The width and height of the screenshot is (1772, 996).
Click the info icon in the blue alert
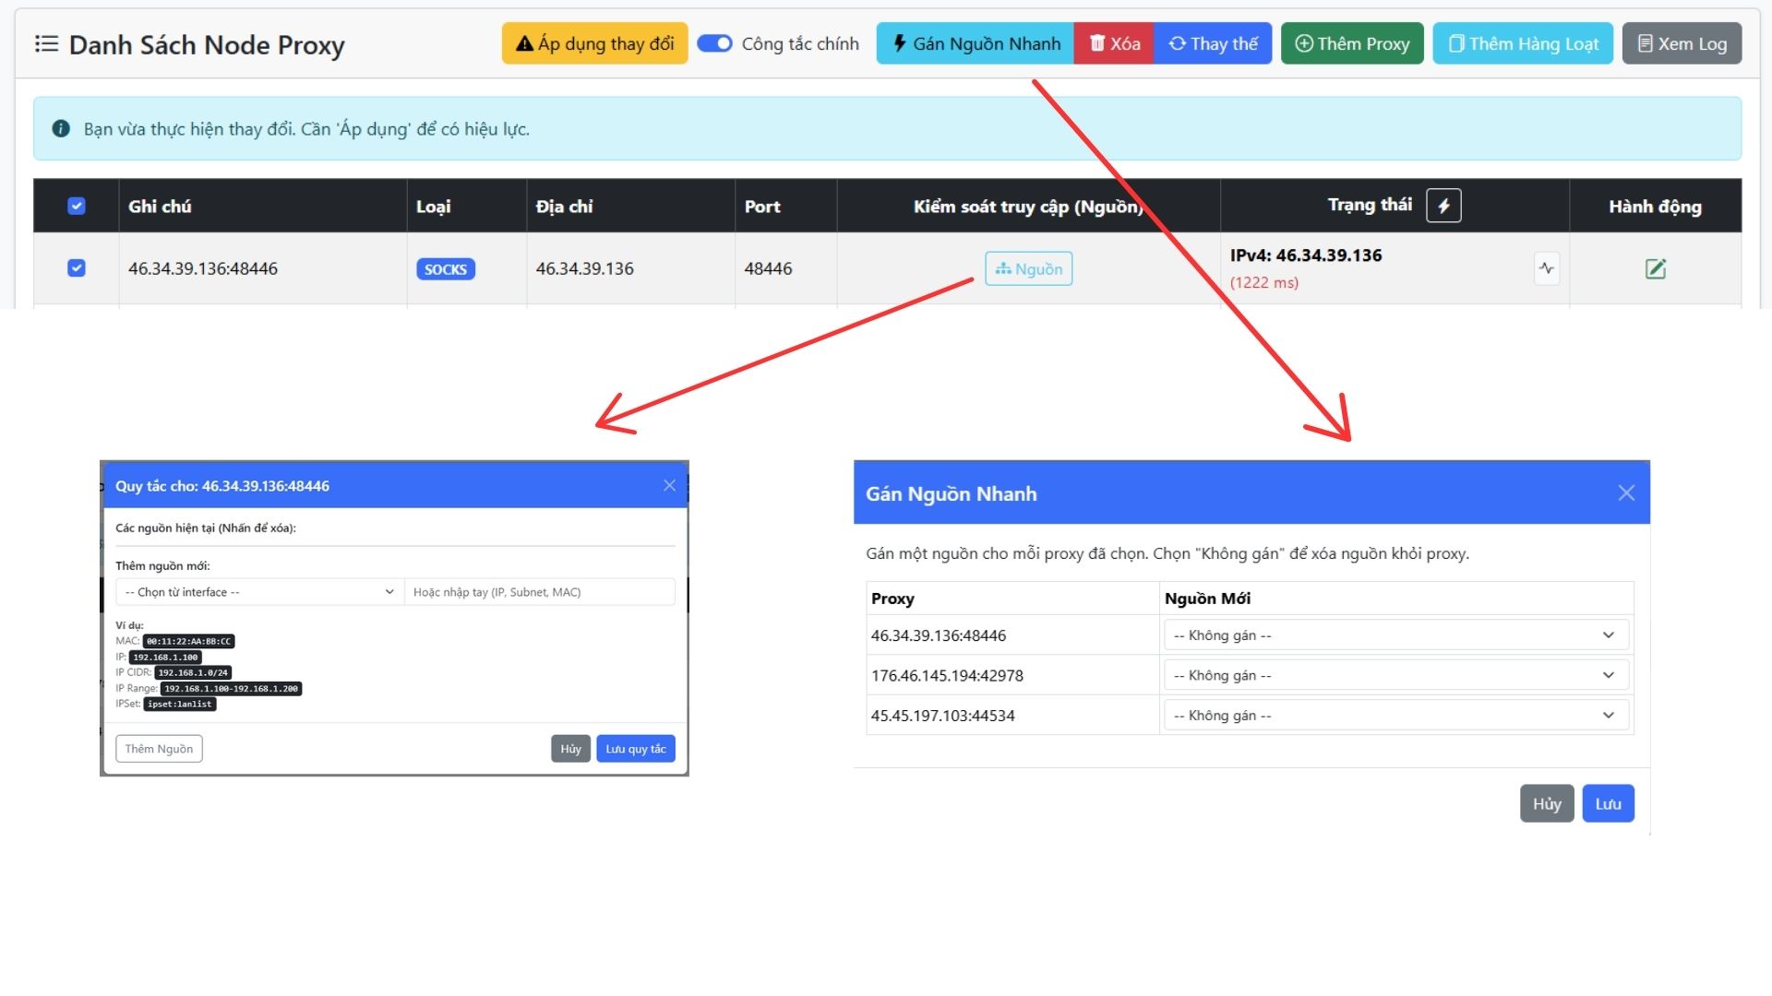[x=61, y=128]
